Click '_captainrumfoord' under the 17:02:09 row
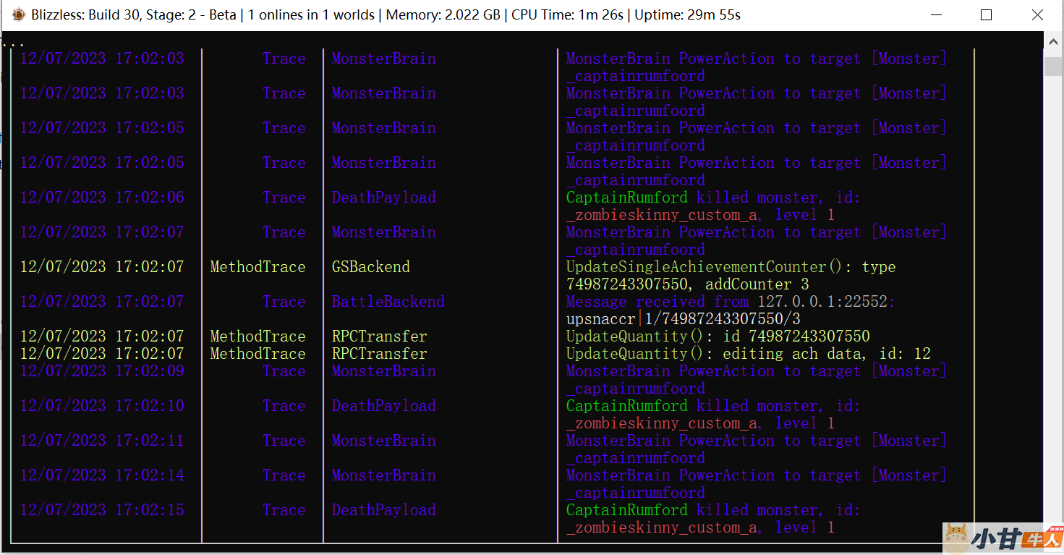The height and width of the screenshot is (555, 1064). coord(635,388)
